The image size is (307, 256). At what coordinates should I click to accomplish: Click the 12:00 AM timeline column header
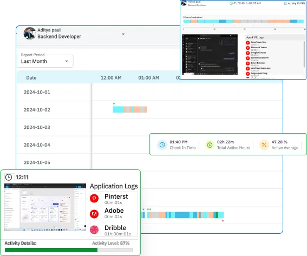(x=111, y=78)
